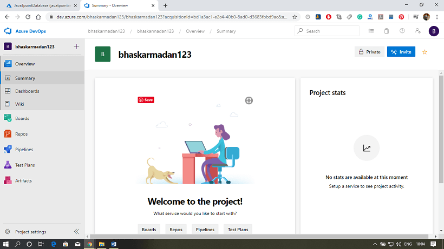This screenshot has height=249, width=444.
Task: Open the Wiki page
Action: [42, 104]
